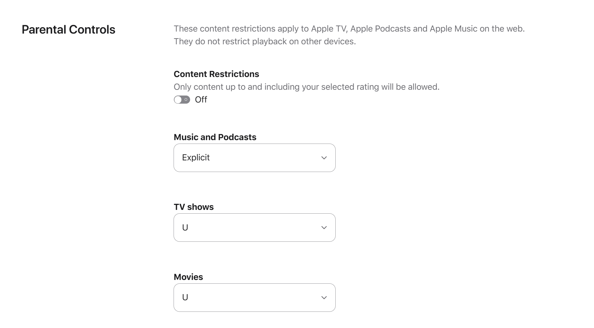The width and height of the screenshot is (594, 328).
Task: Click the Content Restrictions heading
Action: tap(216, 74)
